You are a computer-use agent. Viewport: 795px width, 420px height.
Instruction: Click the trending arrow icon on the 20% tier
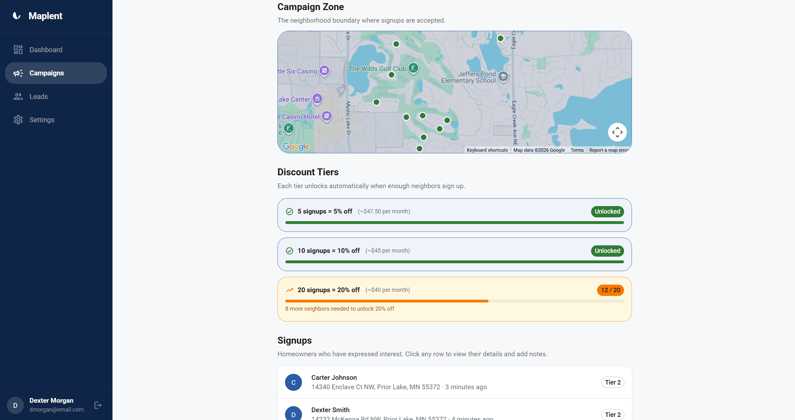(289, 290)
